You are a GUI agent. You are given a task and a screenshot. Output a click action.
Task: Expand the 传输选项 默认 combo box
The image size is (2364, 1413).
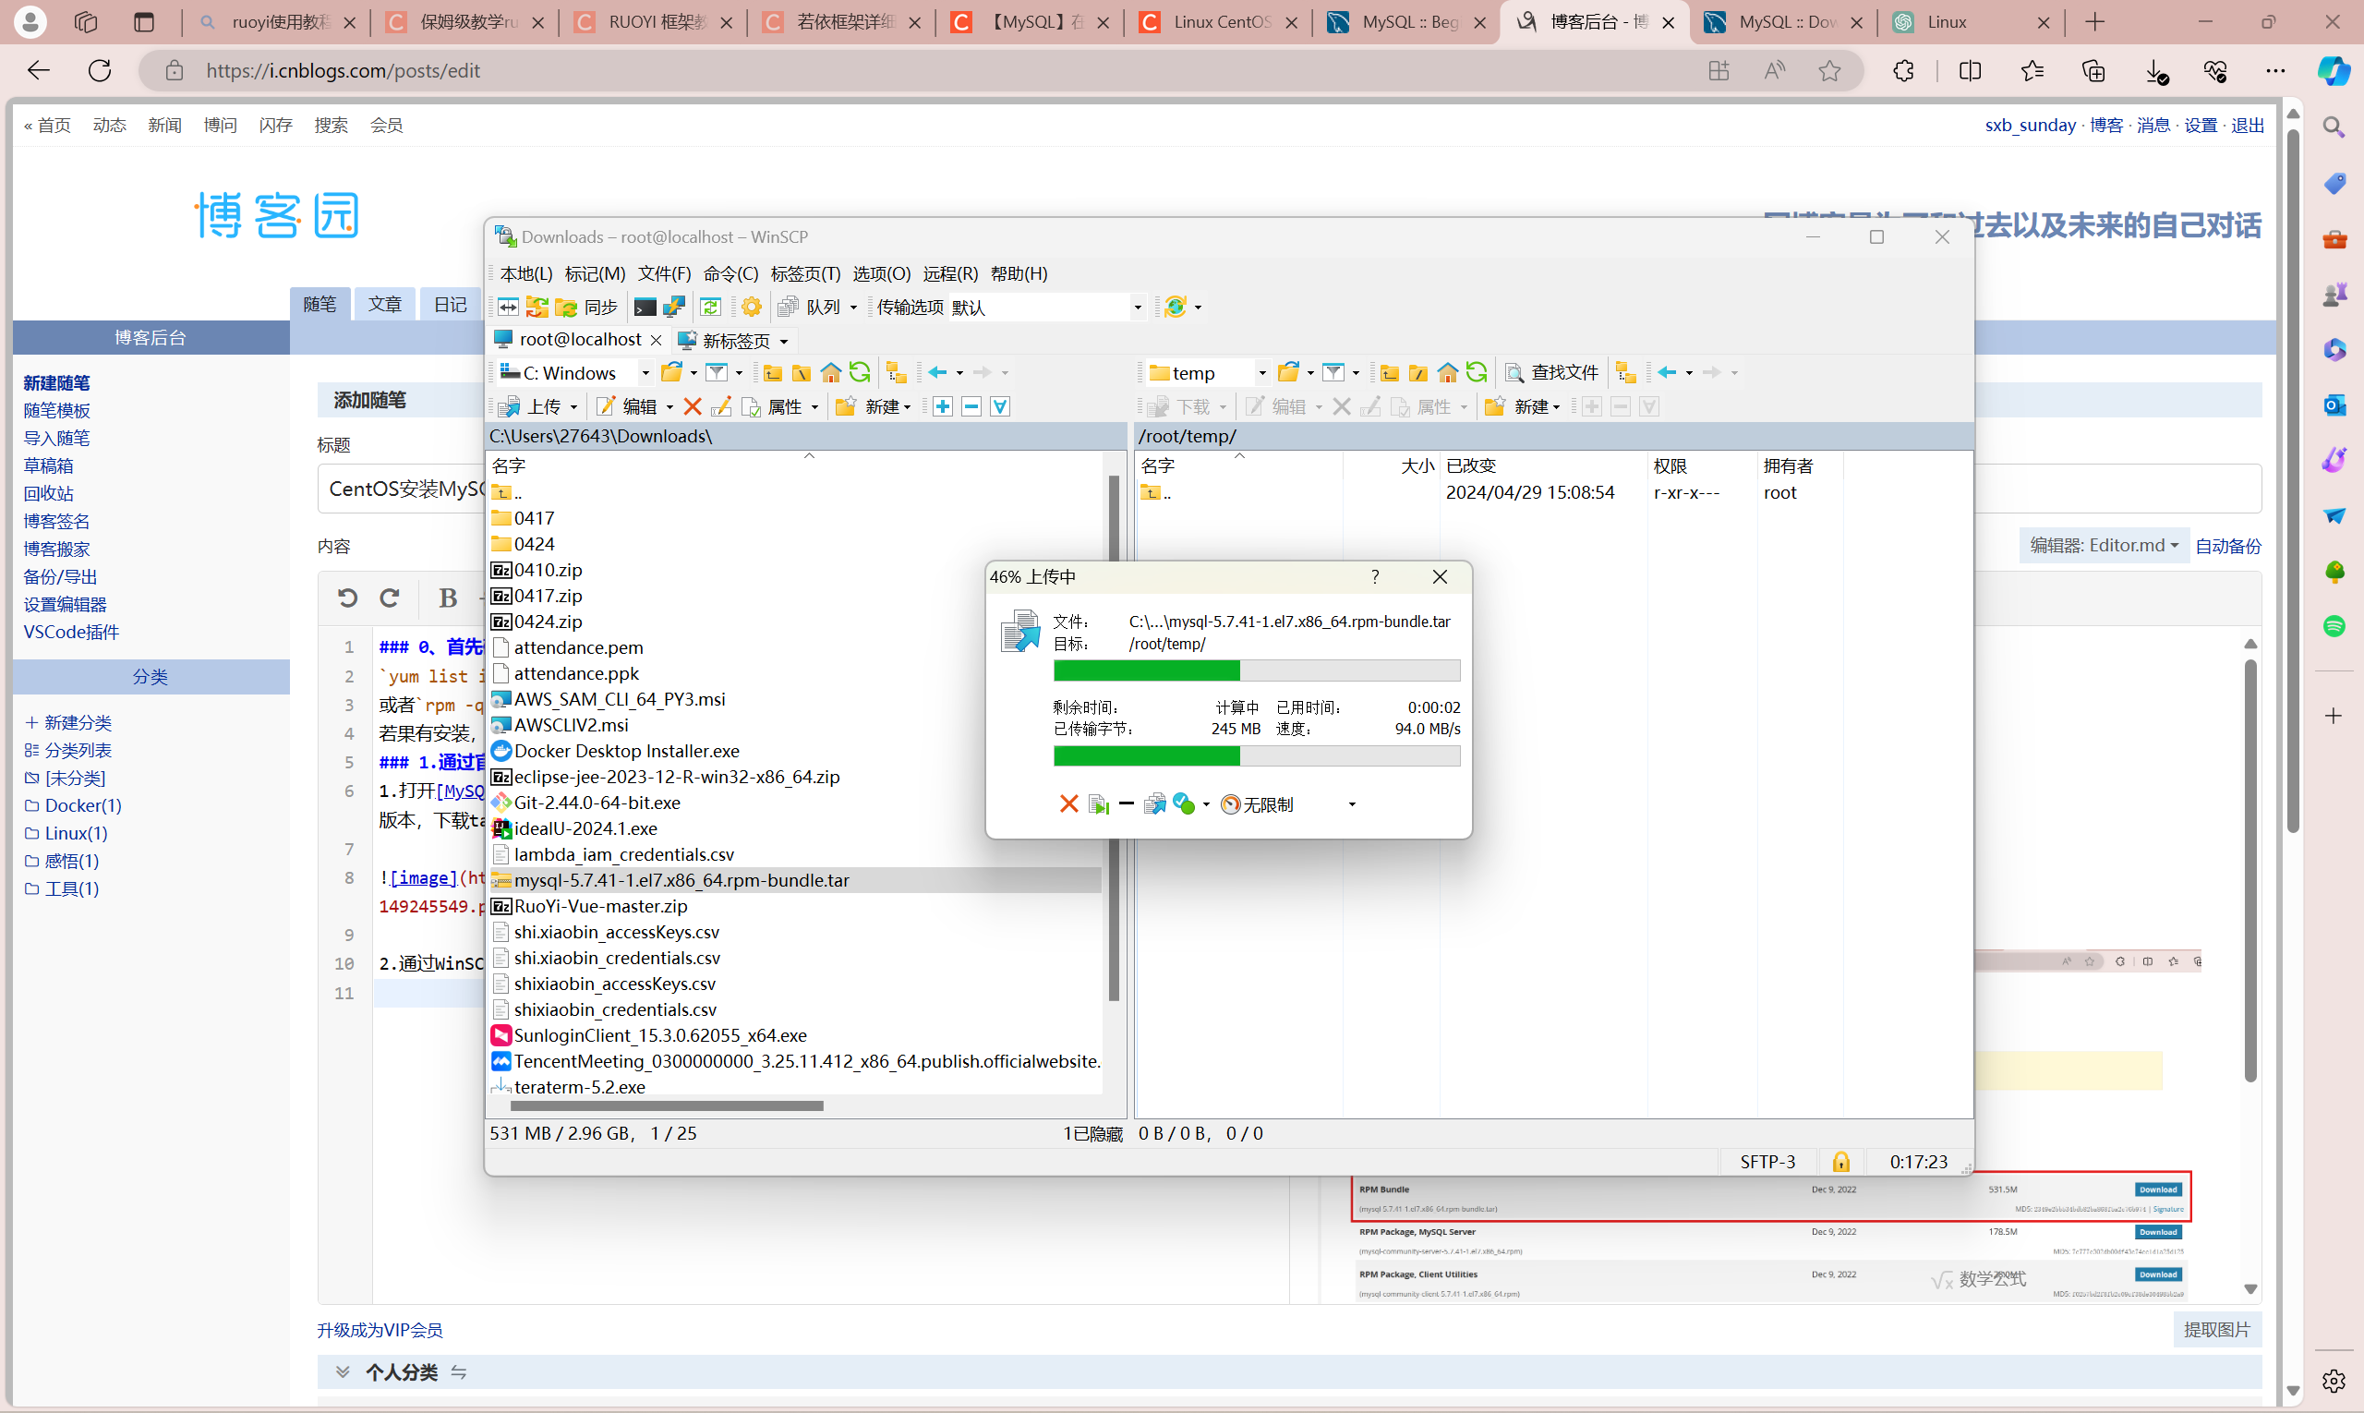[x=1137, y=307]
